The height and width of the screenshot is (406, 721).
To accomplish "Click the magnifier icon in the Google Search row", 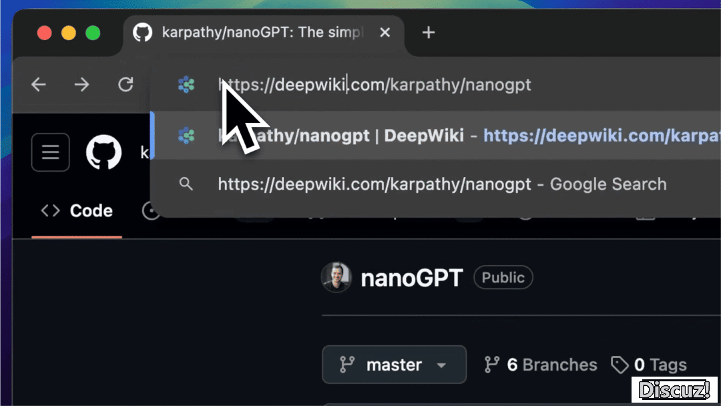I will point(186,184).
